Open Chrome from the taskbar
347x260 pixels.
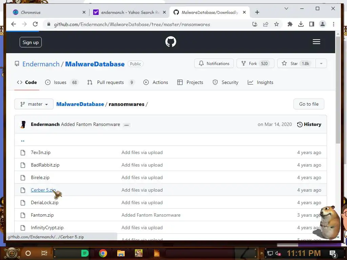103,253
